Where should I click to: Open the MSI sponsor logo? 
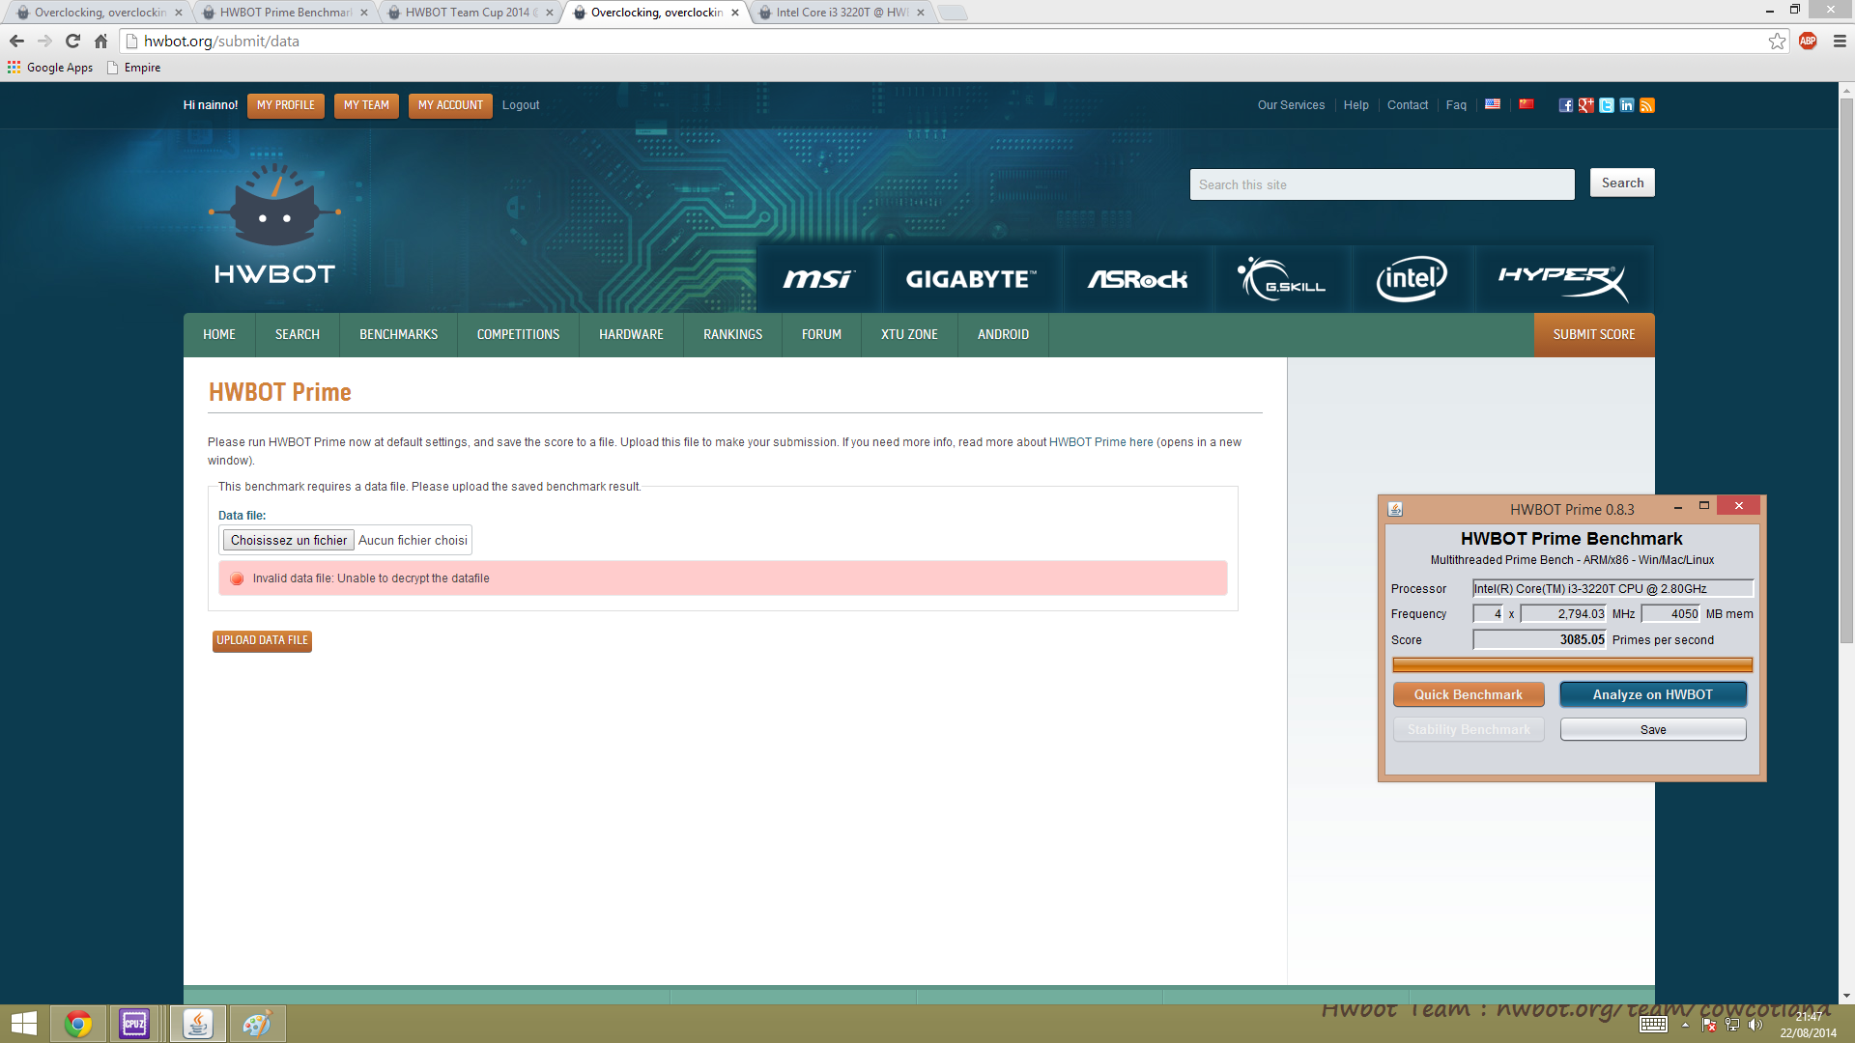click(x=818, y=279)
